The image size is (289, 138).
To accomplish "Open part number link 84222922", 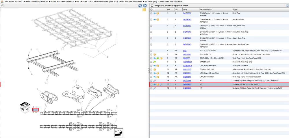I will coord(187,85).
